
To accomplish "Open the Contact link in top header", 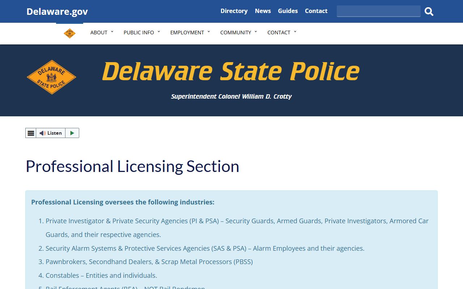I will pos(316,11).
